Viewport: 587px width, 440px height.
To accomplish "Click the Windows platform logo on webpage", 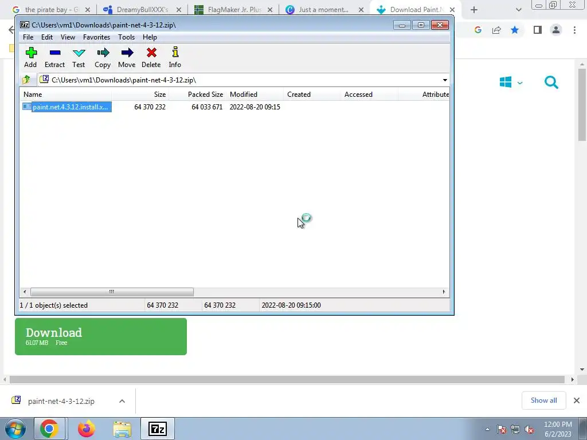I will 506,82.
